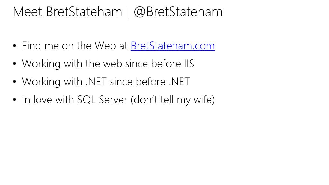Viewport: 329px width, 185px height.
Task: Select the bullet dot before "Working with the web"
Action: 14,64
